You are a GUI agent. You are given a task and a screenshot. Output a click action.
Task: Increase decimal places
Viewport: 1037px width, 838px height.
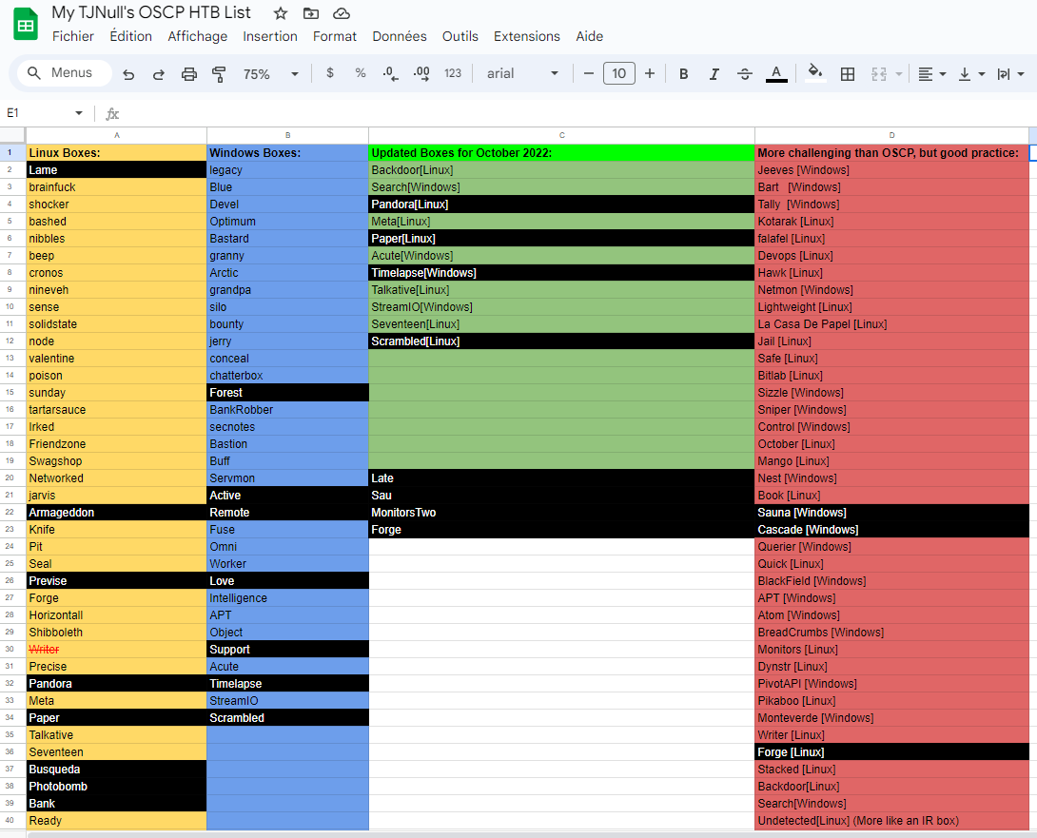point(421,73)
